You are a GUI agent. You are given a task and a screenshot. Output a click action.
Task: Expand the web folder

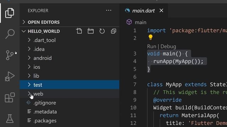(70, 94)
